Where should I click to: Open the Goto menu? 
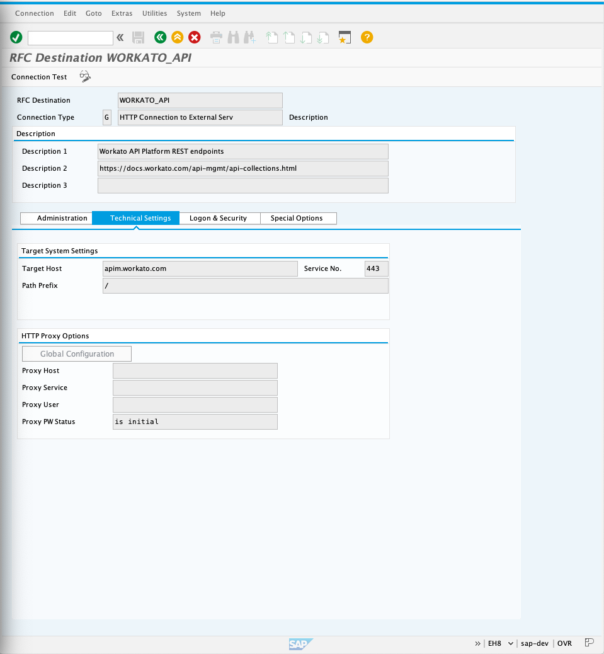pyautogui.click(x=94, y=13)
